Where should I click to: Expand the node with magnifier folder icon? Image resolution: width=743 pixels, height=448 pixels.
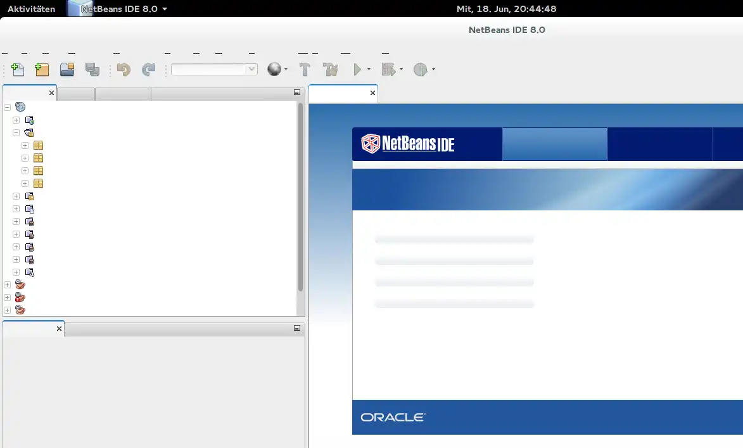(x=16, y=272)
